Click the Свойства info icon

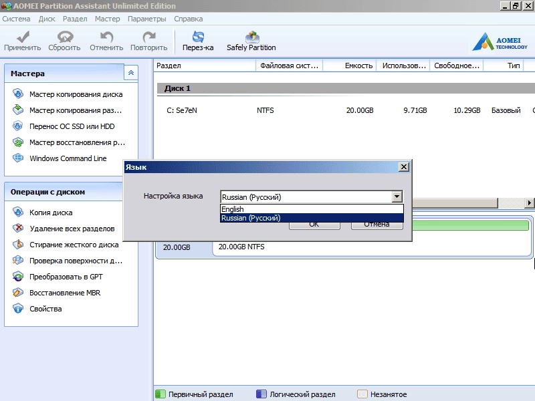pyautogui.click(x=18, y=308)
